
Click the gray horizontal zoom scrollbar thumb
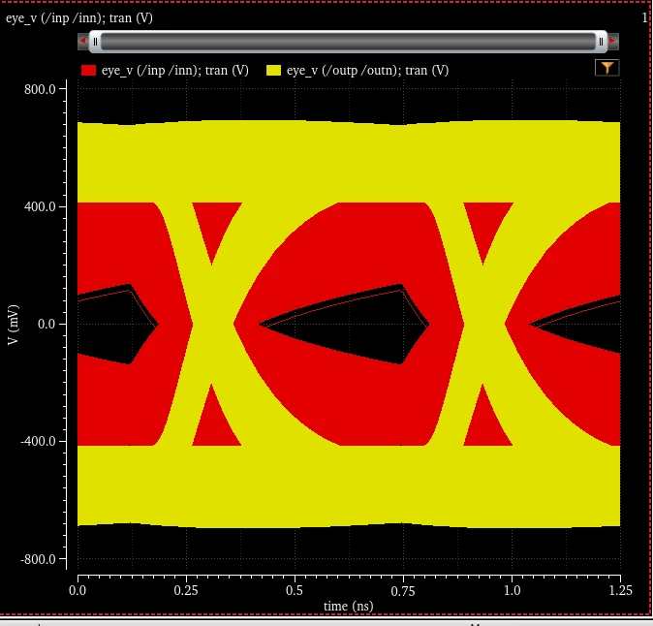pyautogui.click(x=348, y=42)
